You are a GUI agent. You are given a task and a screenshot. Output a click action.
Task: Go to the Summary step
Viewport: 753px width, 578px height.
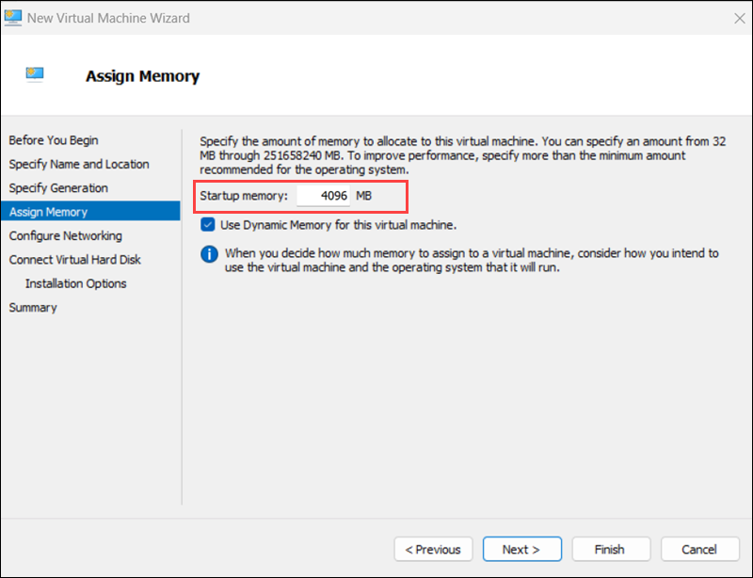[x=33, y=308]
